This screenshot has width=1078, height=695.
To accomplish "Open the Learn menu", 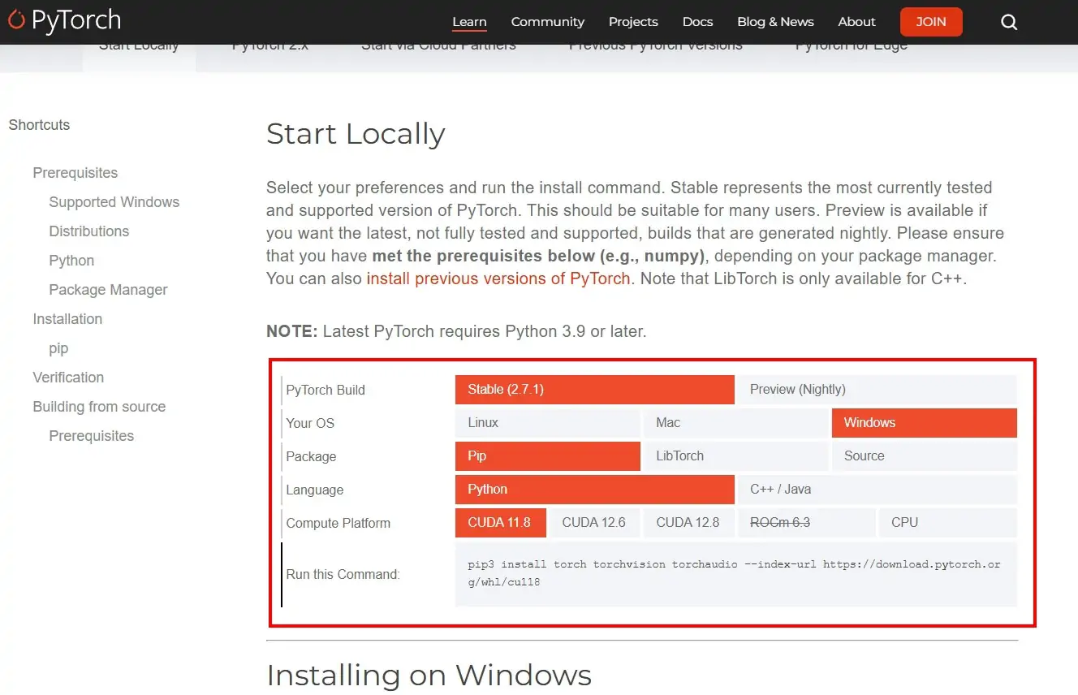I will point(469,22).
